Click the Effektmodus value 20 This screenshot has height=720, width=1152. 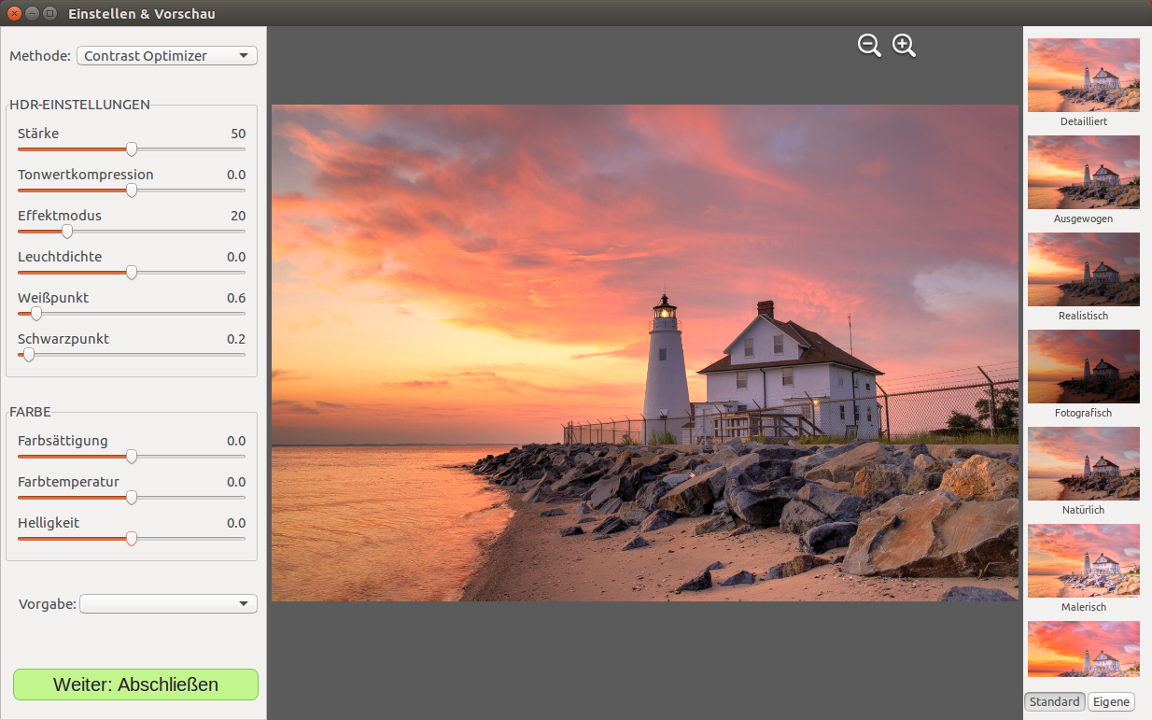[x=238, y=216]
